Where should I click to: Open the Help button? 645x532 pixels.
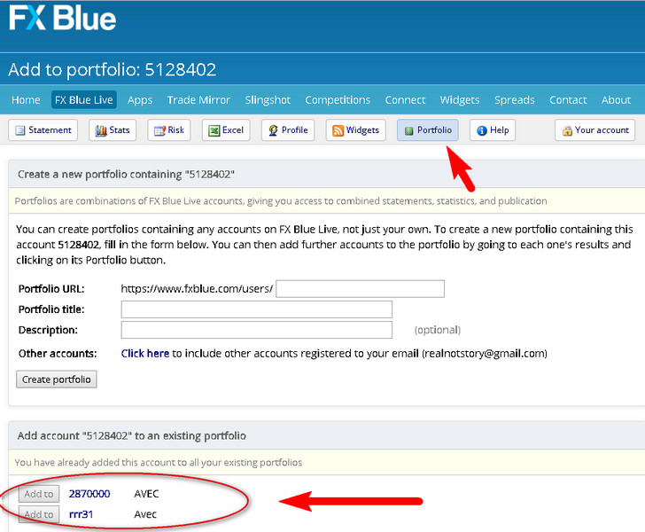(x=493, y=130)
